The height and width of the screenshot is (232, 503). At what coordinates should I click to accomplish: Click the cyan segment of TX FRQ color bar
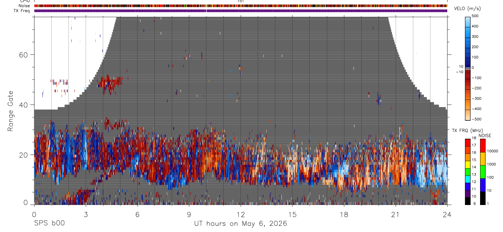click(x=468, y=179)
